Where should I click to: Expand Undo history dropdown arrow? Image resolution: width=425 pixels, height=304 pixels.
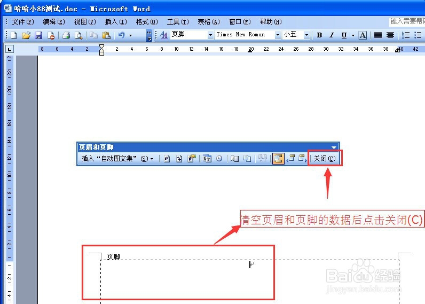coord(130,35)
